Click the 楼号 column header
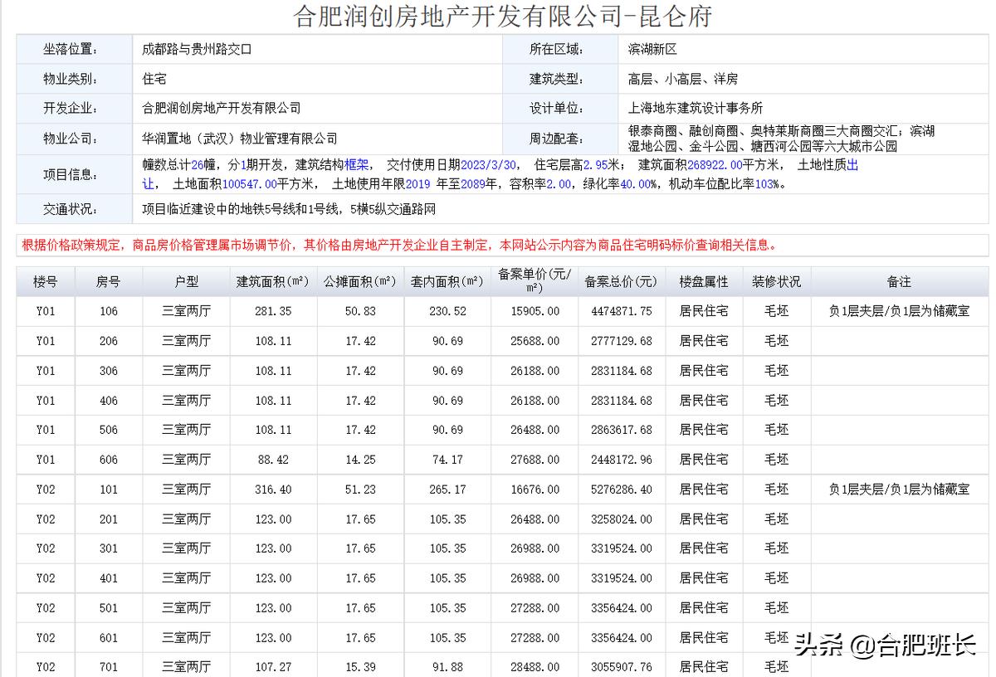The height and width of the screenshot is (677, 996). (x=45, y=281)
